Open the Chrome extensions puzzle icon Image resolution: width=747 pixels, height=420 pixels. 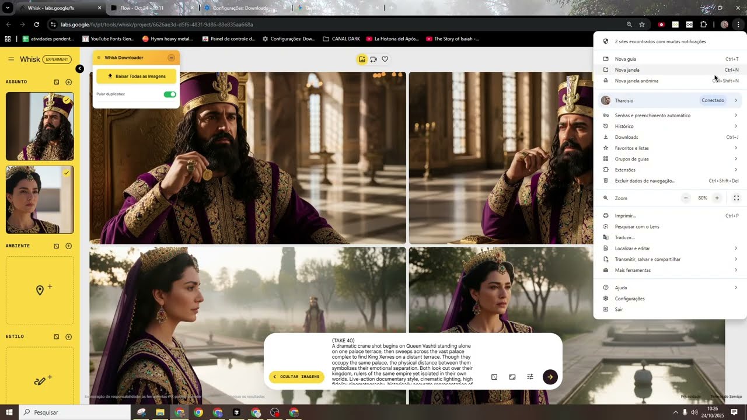click(x=703, y=24)
